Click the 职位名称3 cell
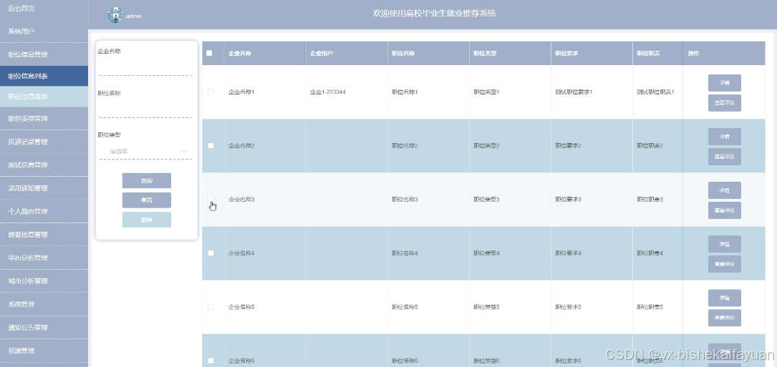777x367 pixels. (405, 199)
